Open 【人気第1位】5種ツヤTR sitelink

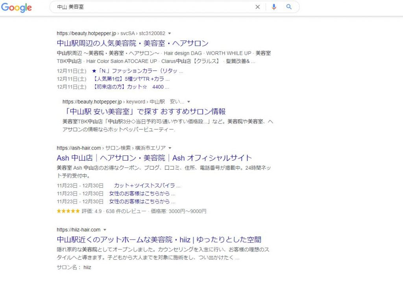(x=131, y=79)
